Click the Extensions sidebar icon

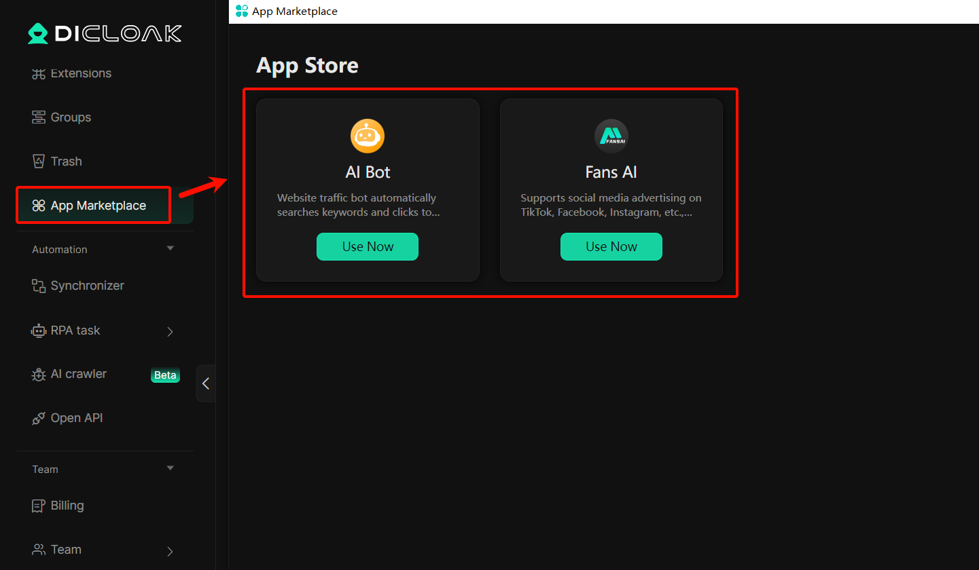39,73
